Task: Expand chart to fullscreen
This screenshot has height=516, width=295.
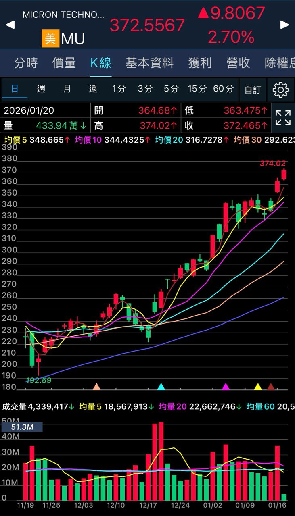Action: click(283, 118)
